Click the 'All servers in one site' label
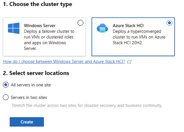184x132 pixels. click(x=31, y=85)
